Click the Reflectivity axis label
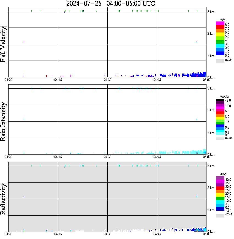This screenshot has height=239, width=234. pos(3,199)
